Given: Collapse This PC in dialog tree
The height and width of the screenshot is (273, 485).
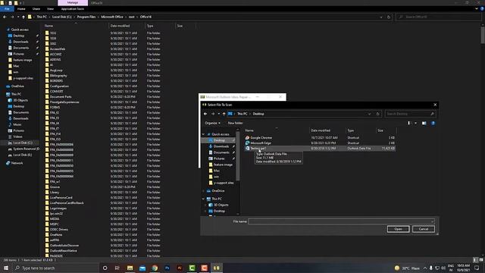Looking at the screenshot, I should [x=204, y=199].
